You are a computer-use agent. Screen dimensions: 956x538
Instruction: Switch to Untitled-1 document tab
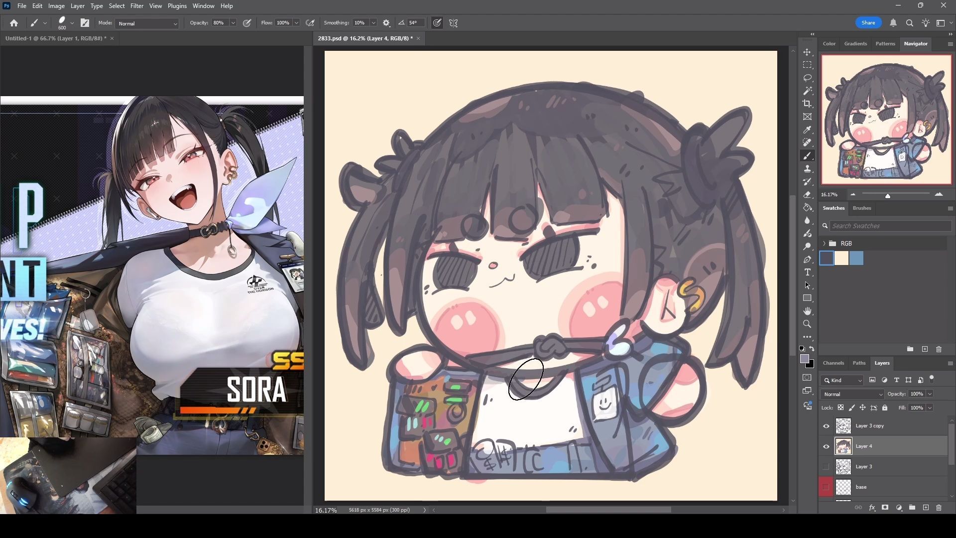55,38
